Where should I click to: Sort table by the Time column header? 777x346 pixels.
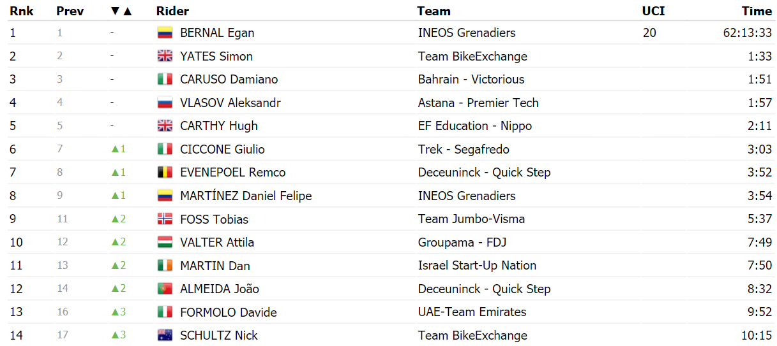[x=757, y=11]
